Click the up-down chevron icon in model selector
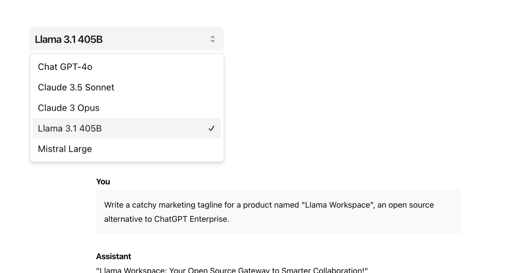Image resolution: width=510 pixels, height=273 pixels. coord(213,39)
